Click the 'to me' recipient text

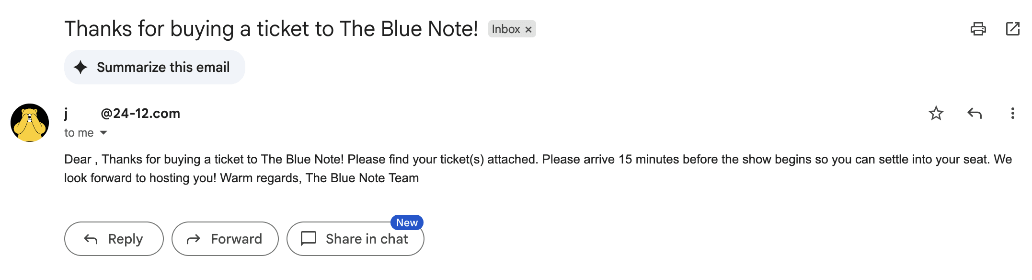point(79,133)
